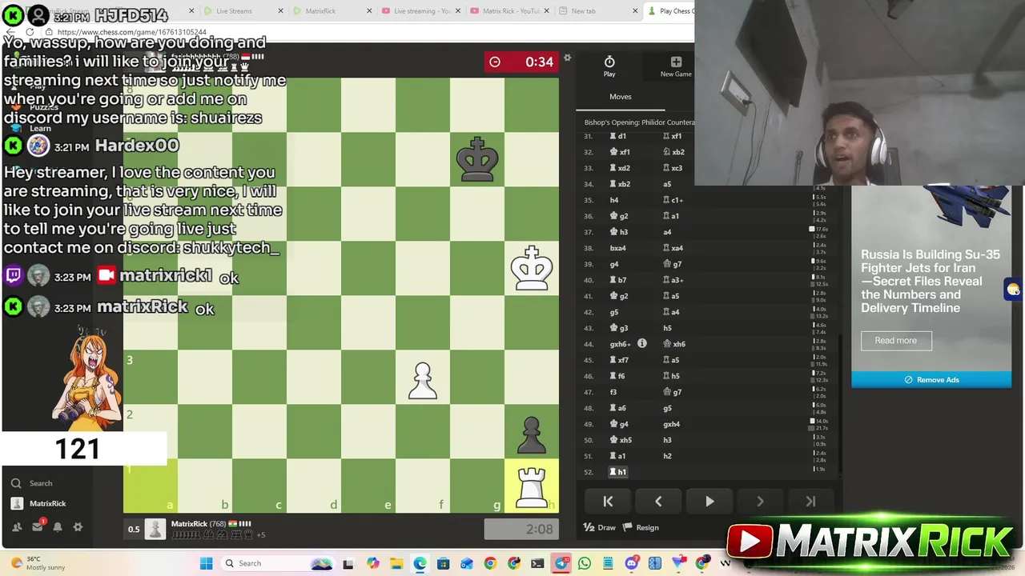Close the New tab browser tab
This screenshot has width=1025, height=576.
coord(635,11)
